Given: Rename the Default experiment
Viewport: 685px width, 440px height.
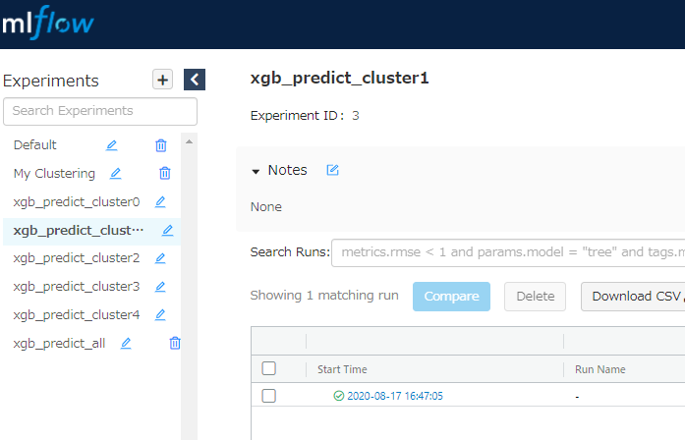Looking at the screenshot, I should 111,145.
